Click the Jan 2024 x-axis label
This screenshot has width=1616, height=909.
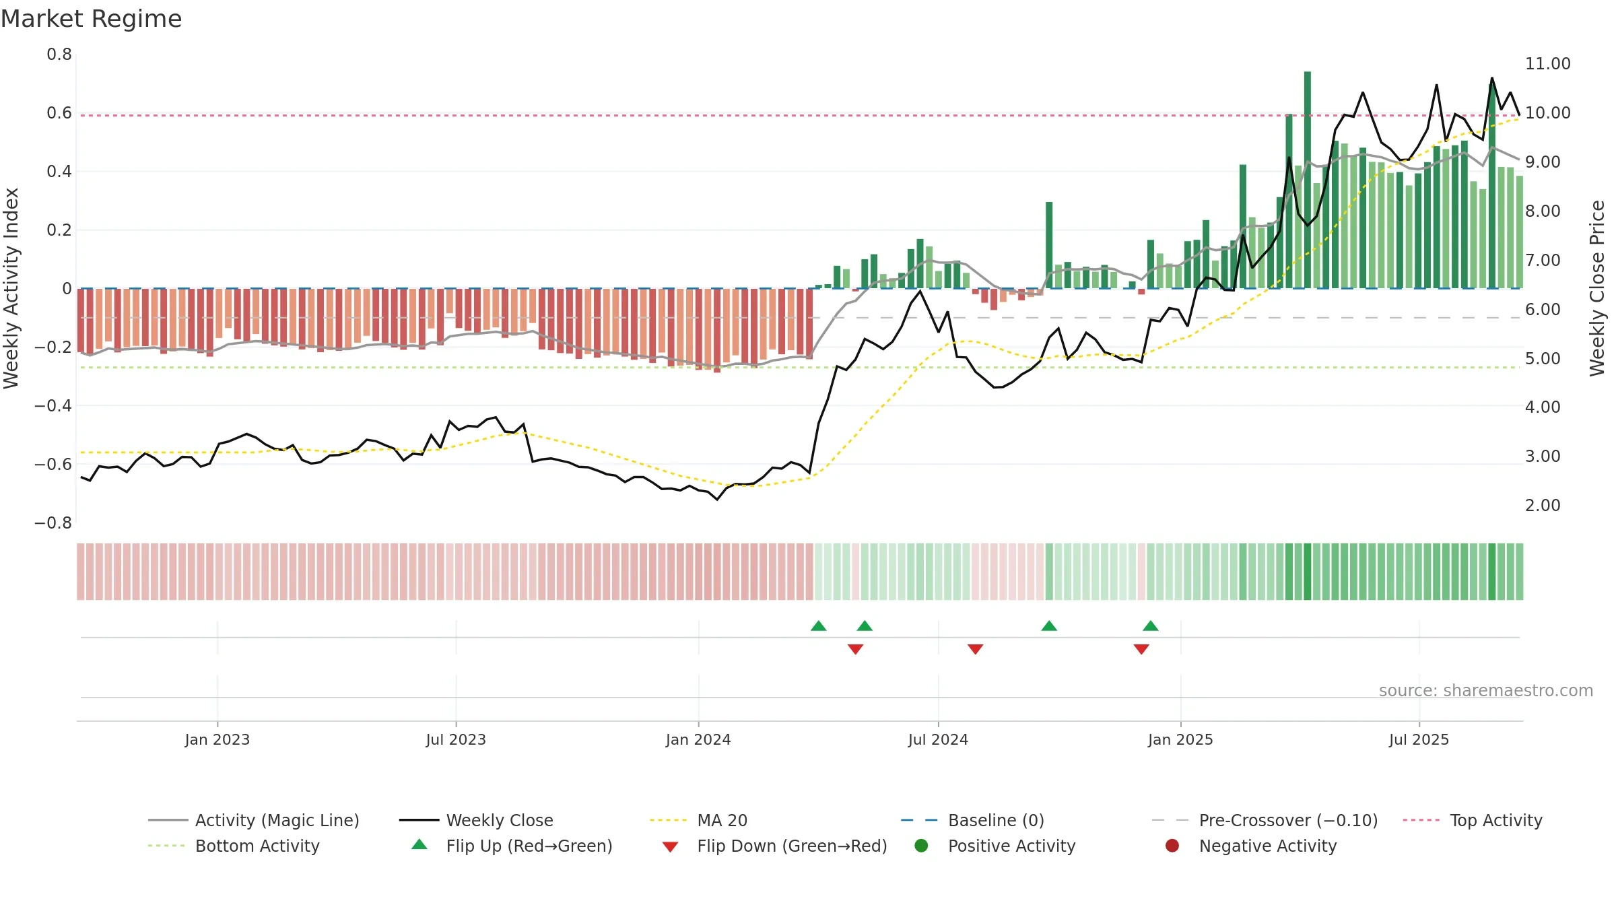(x=698, y=739)
